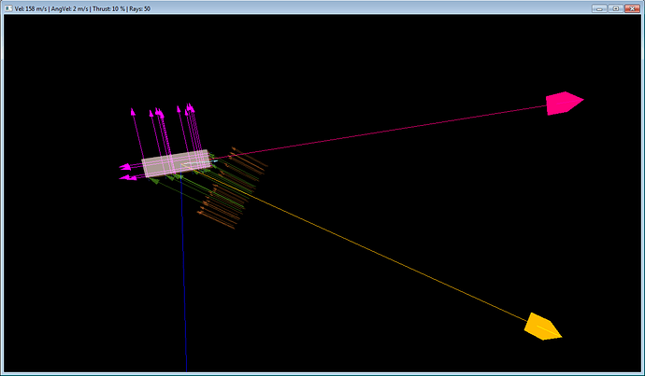Minimize the simulation window

(x=601, y=8)
